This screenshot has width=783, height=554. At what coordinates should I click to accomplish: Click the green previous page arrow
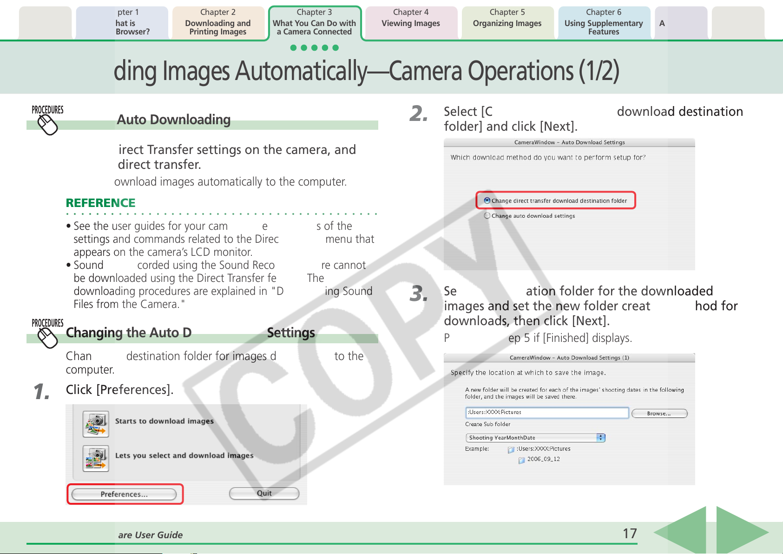[680, 531]
